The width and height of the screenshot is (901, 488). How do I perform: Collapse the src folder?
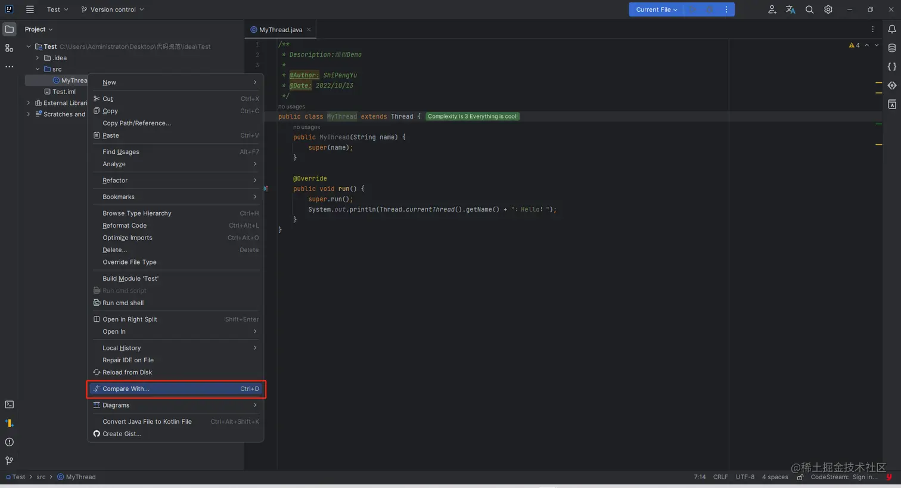click(38, 69)
